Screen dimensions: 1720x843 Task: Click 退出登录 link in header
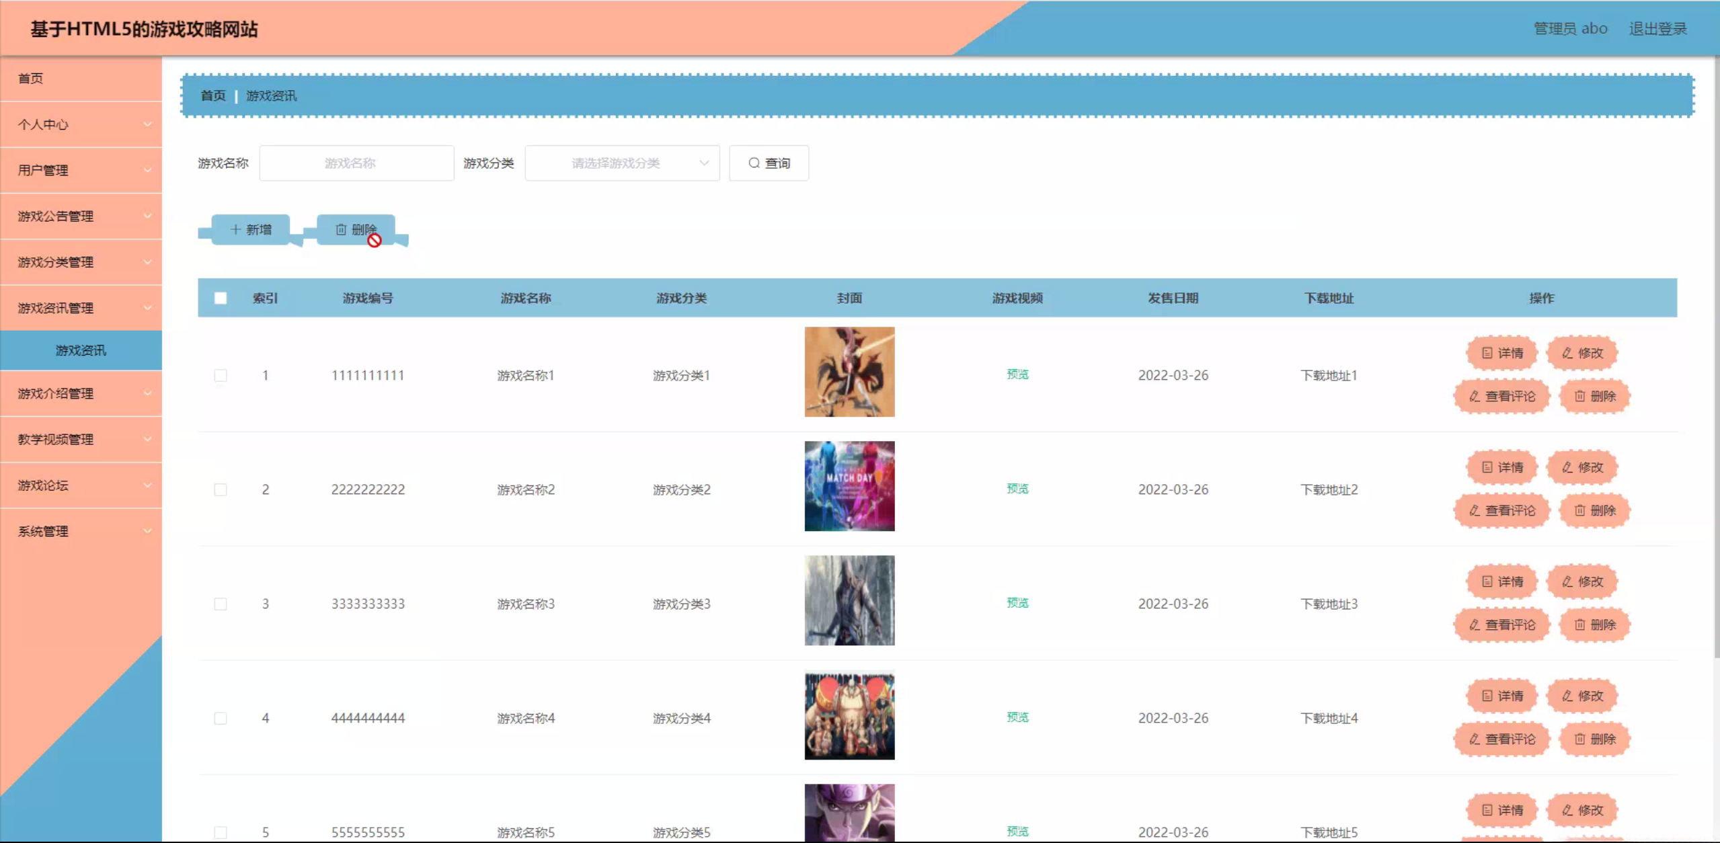(1657, 28)
